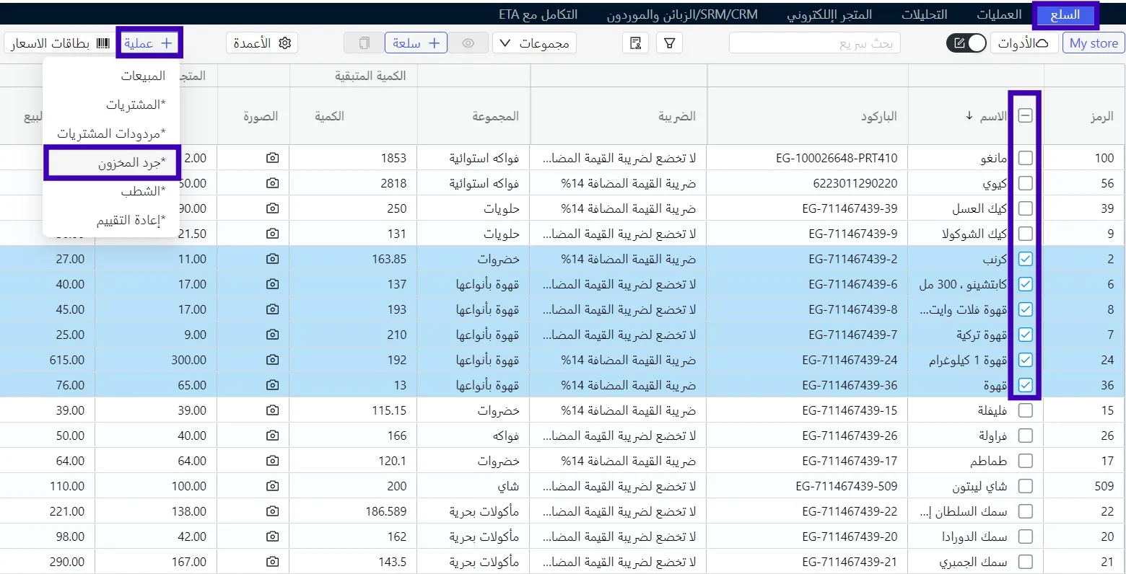Click the الضريبة column header

tap(619, 116)
